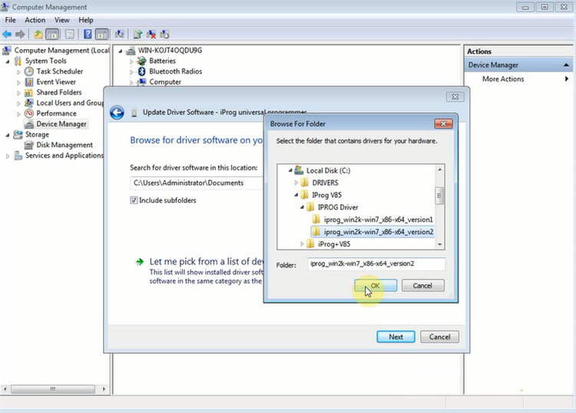This screenshot has height=413, width=576.
Task: Select the Computer device category
Action: (165, 82)
